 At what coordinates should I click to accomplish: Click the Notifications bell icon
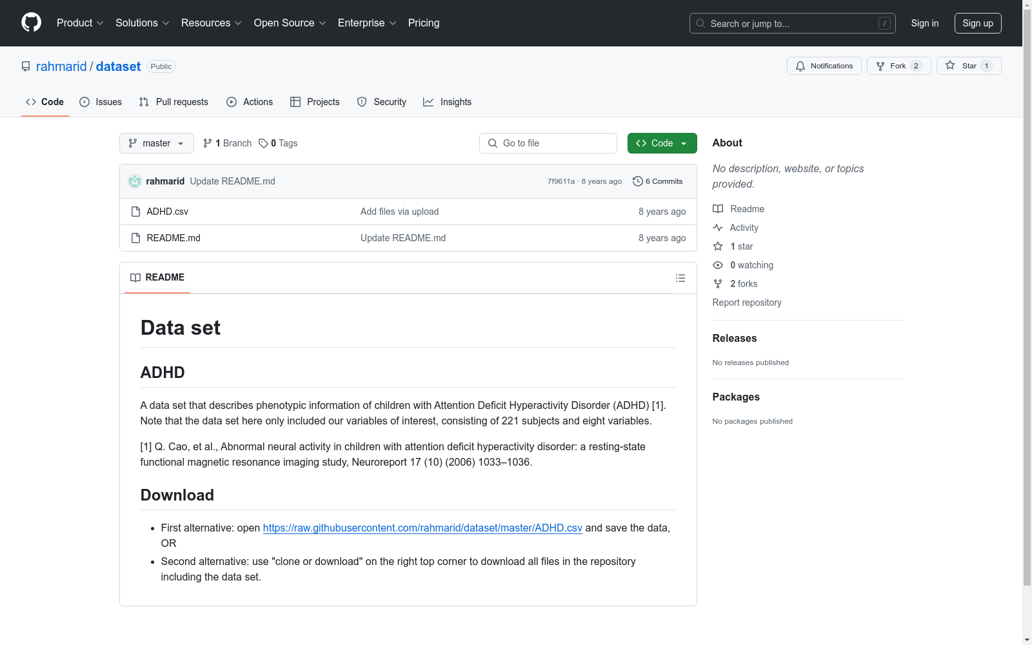[800, 66]
